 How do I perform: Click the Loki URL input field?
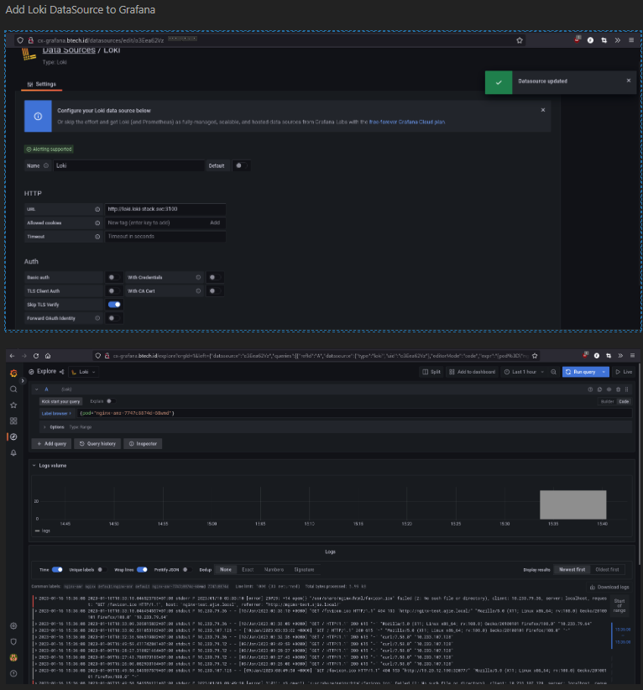click(165, 210)
